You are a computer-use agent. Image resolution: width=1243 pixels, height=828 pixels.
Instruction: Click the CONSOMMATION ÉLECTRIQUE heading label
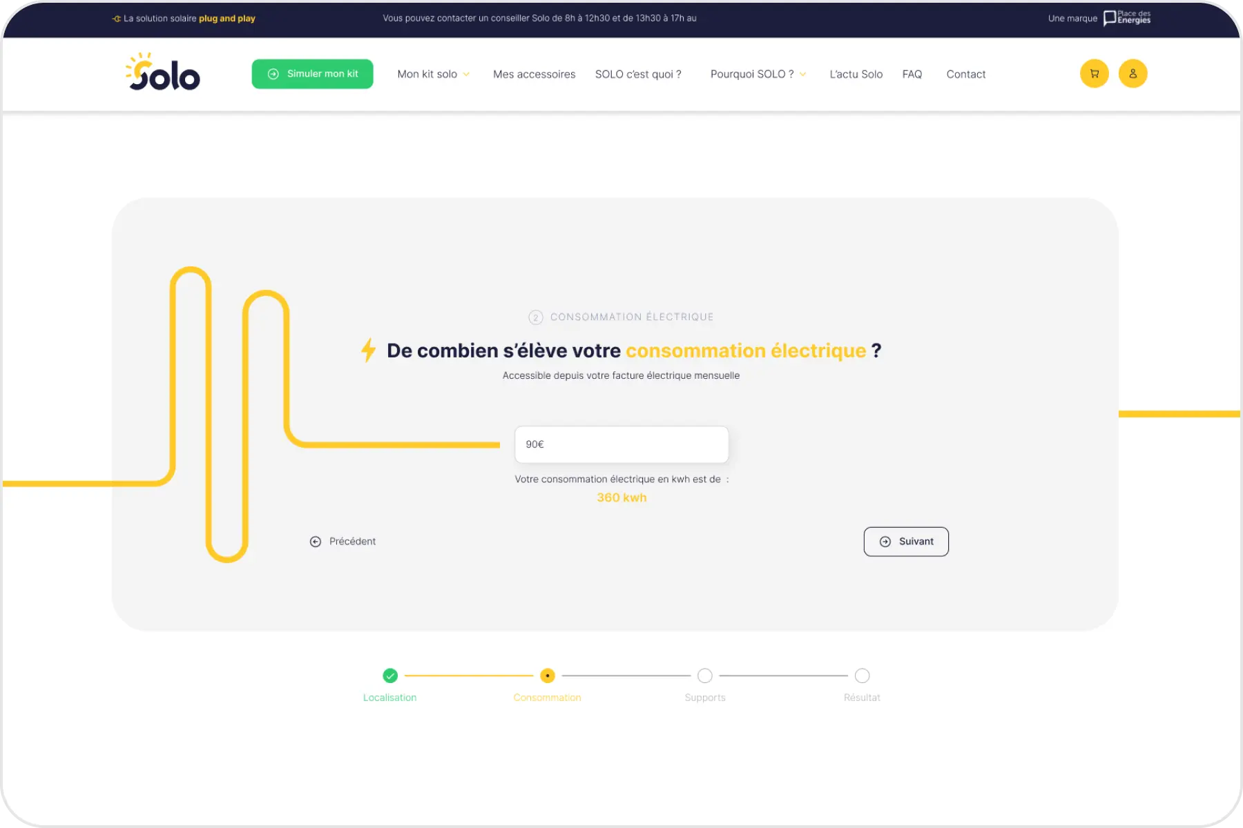coord(632,317)
